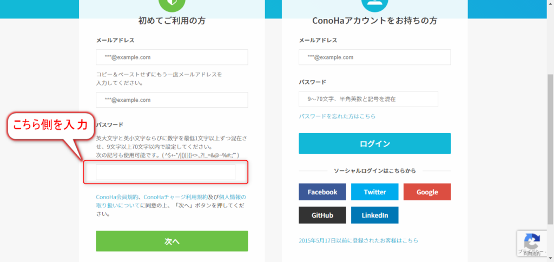The image size is (554, 262).
Task: Click the login password field with 9～70文字 placeholder
Action: 368,99
